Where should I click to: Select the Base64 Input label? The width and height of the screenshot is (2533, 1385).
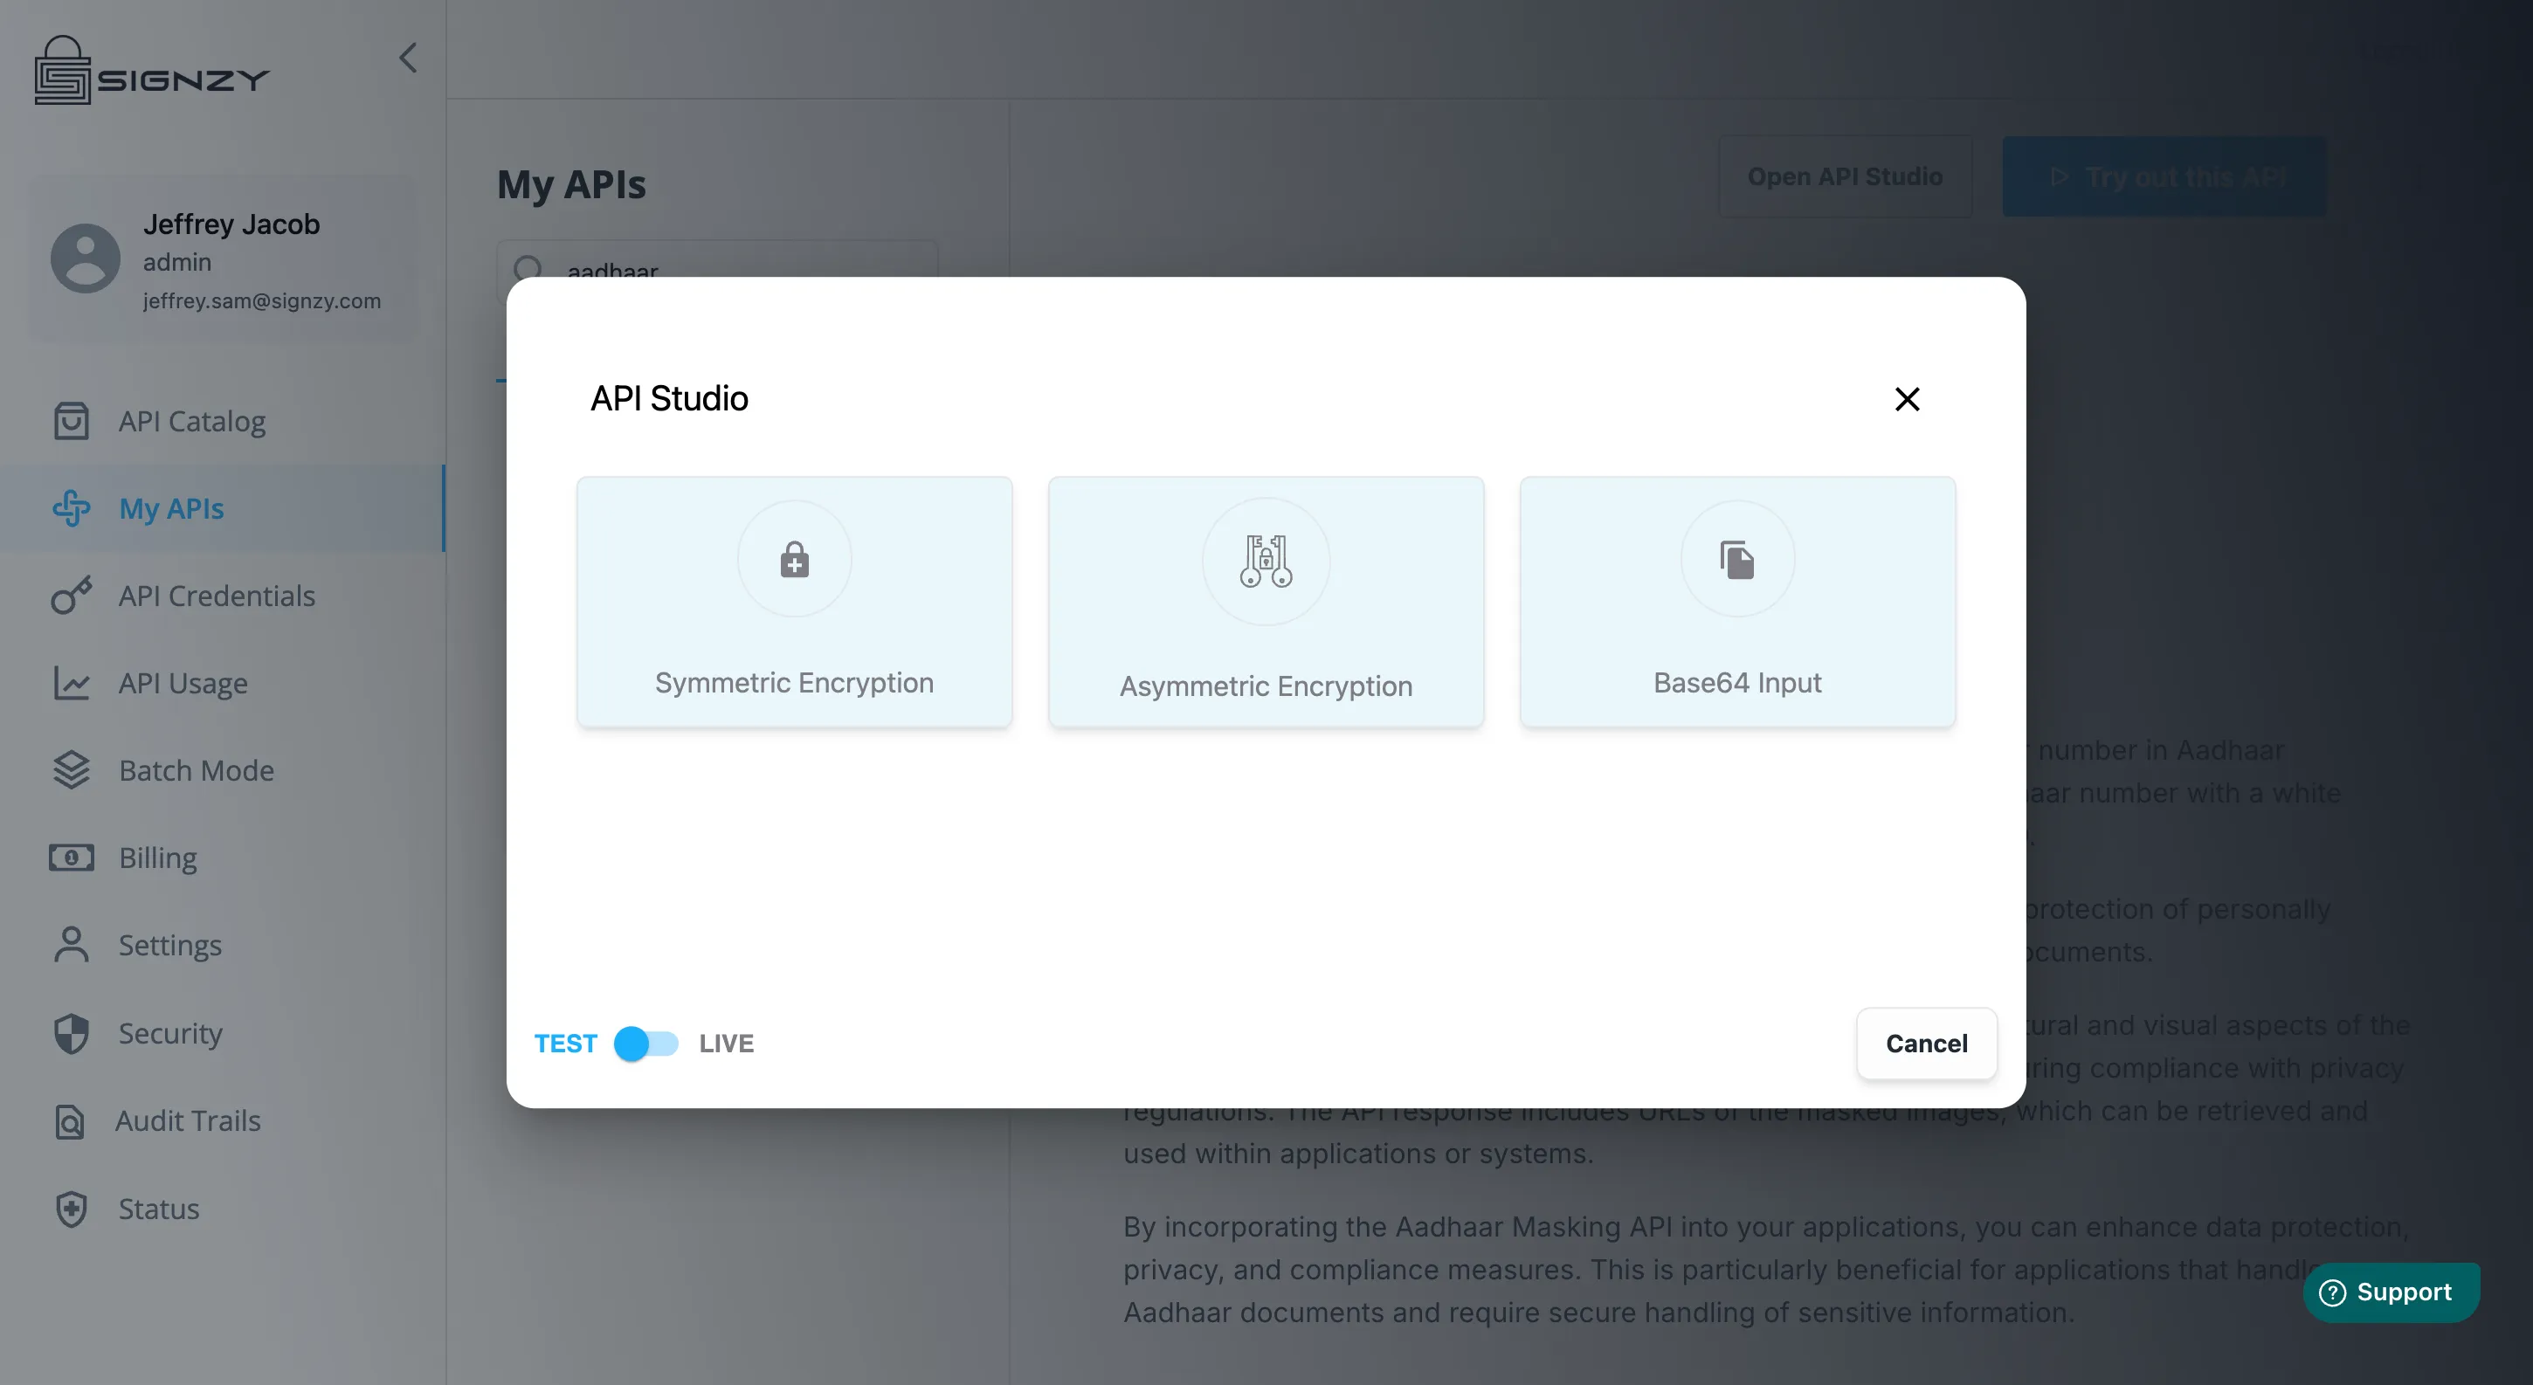[x=1737, y=682]
